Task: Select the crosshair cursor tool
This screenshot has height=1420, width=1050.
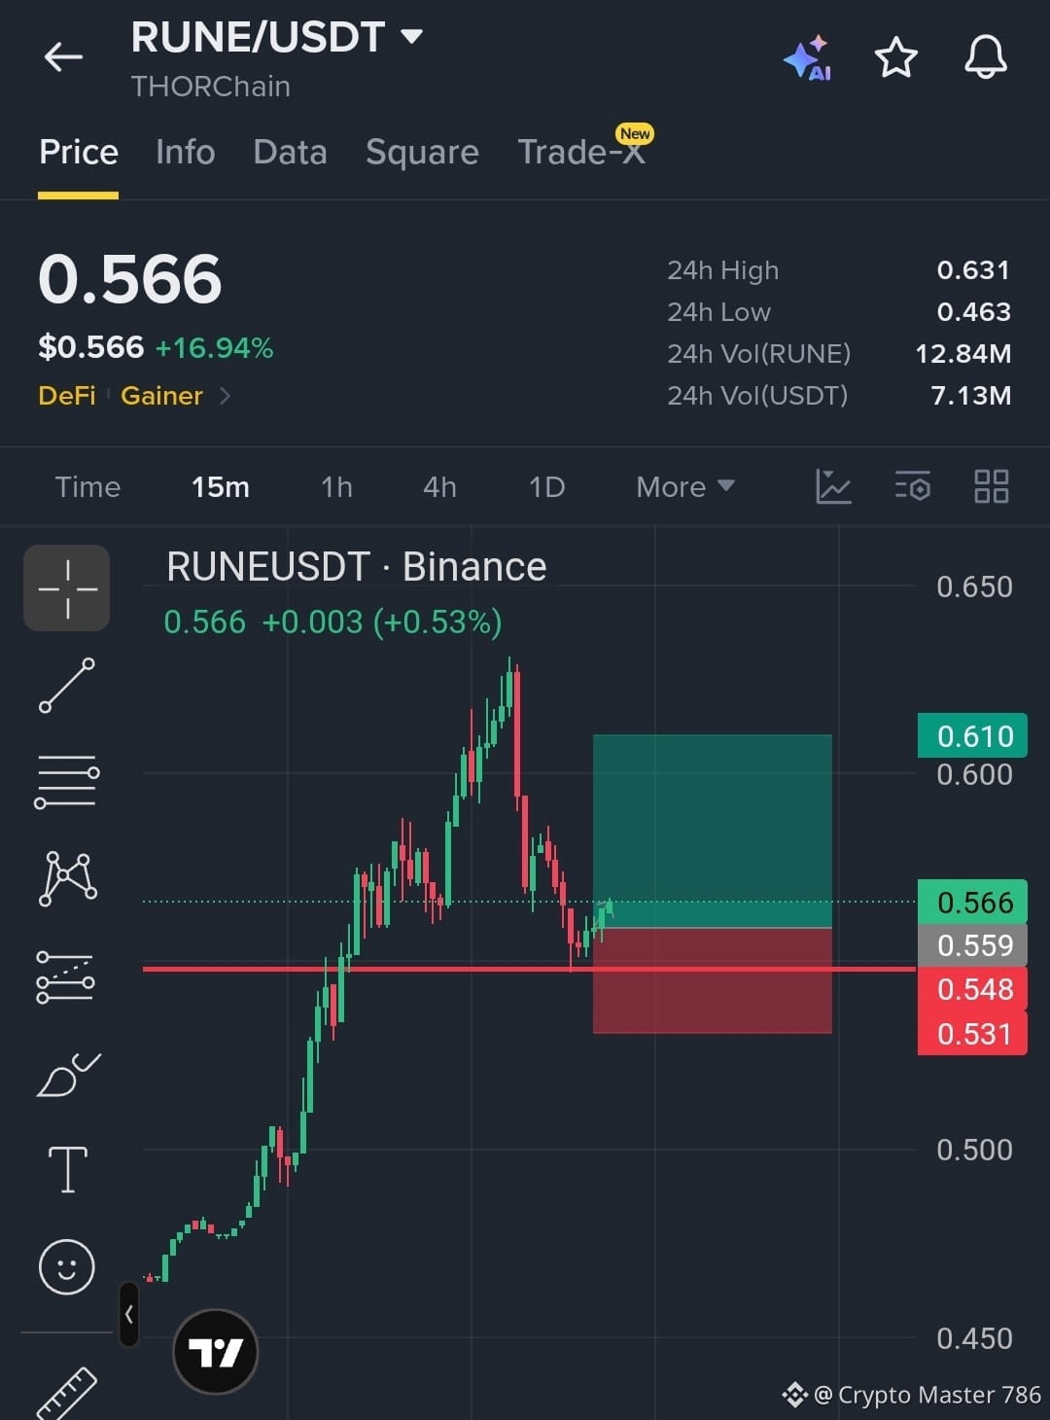Action: (67, 588)
